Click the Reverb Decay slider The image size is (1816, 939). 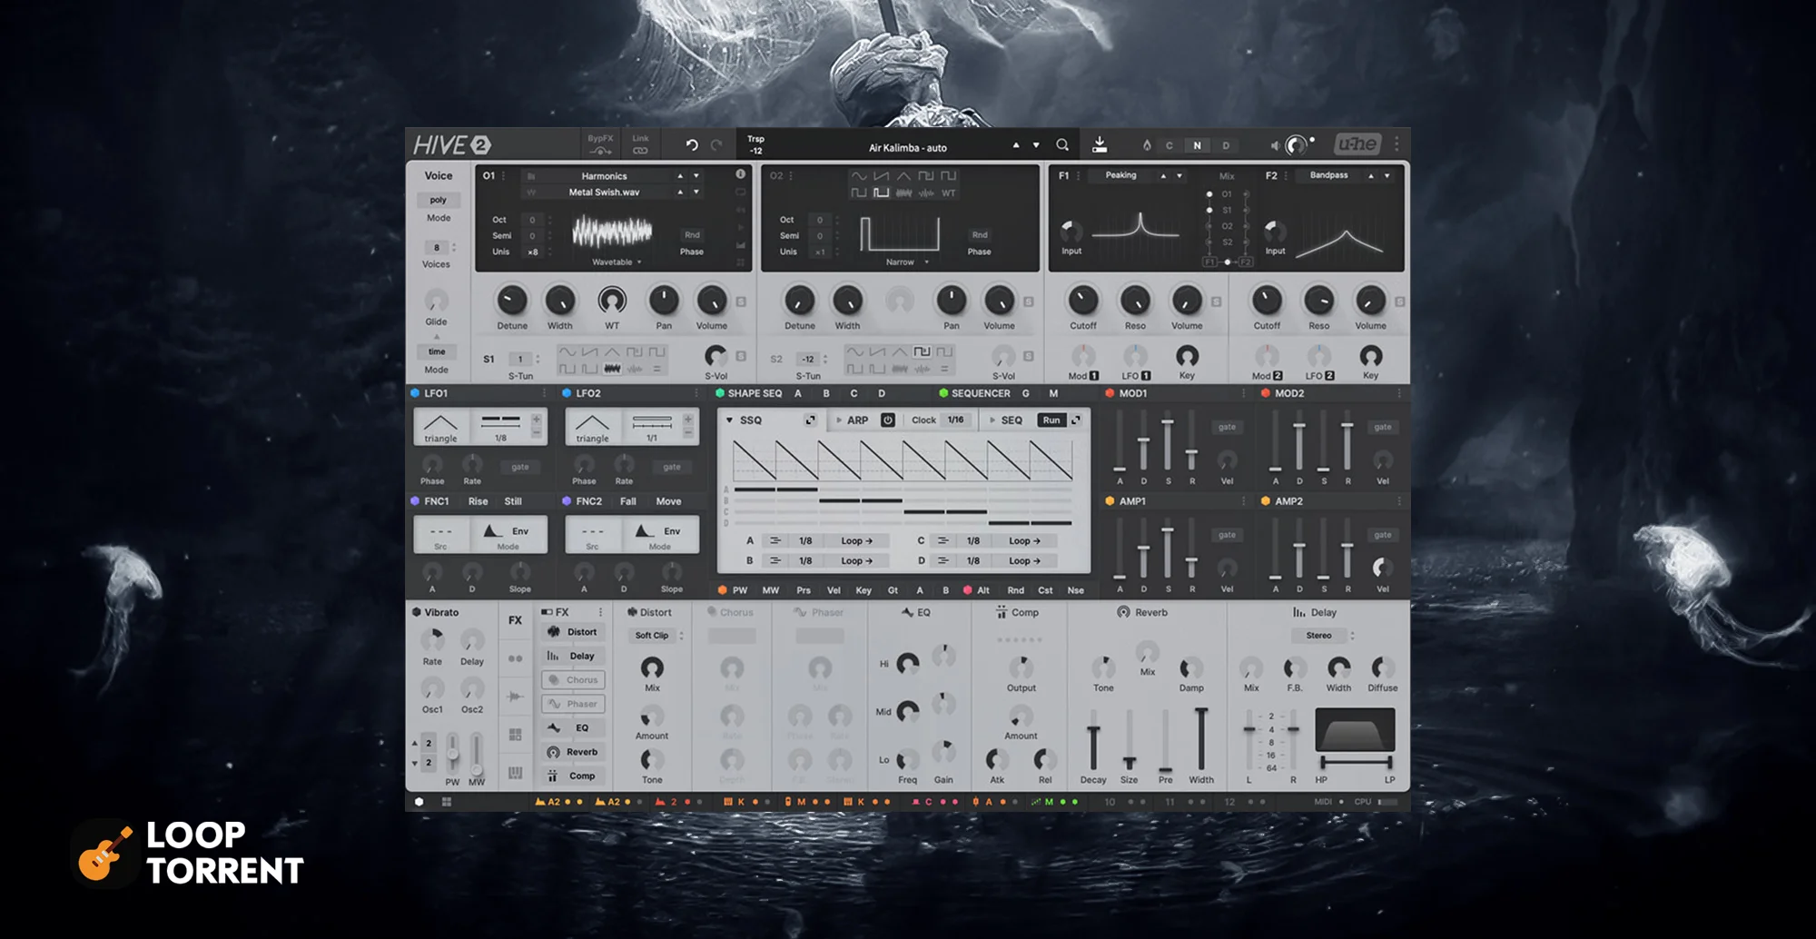click(1093, 741)
